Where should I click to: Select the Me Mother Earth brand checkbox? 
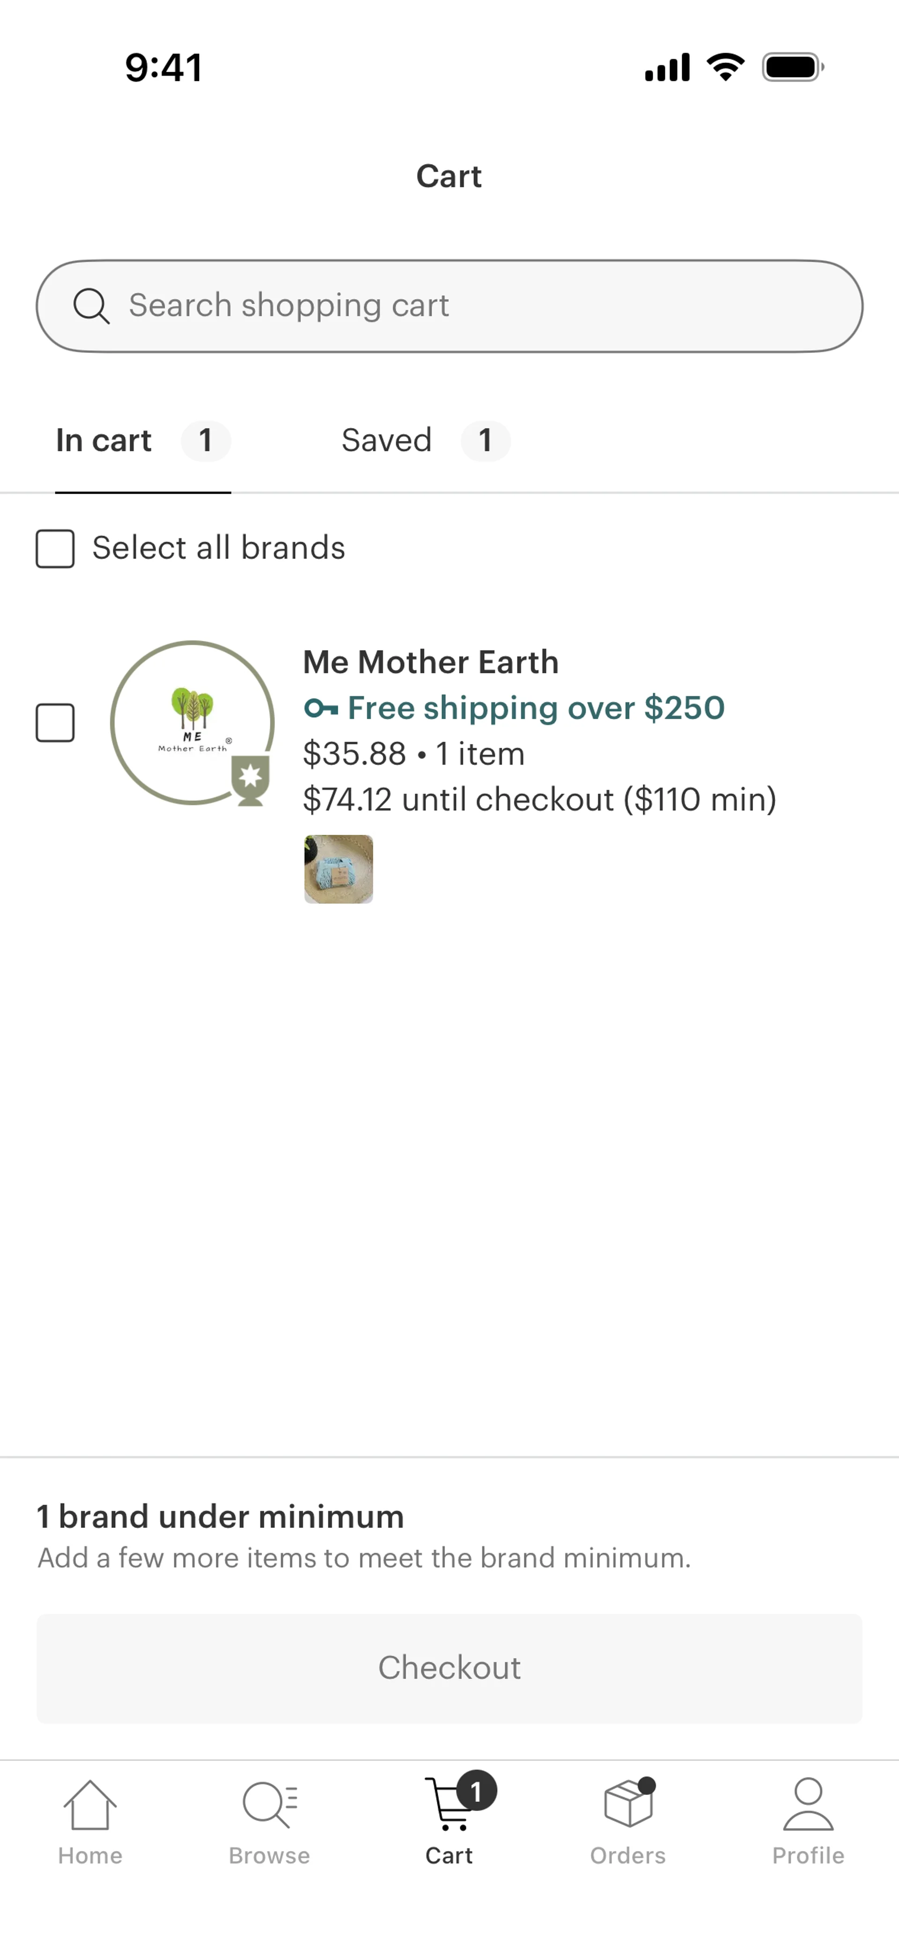55,723
